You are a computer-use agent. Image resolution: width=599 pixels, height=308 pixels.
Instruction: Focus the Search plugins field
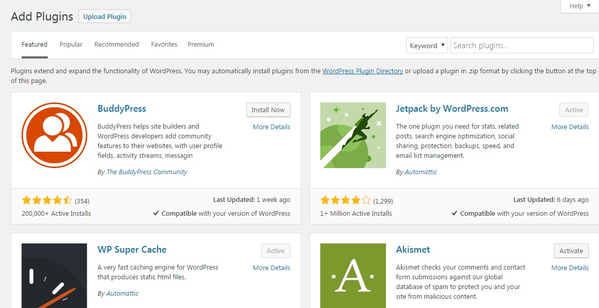pos(522,46)
